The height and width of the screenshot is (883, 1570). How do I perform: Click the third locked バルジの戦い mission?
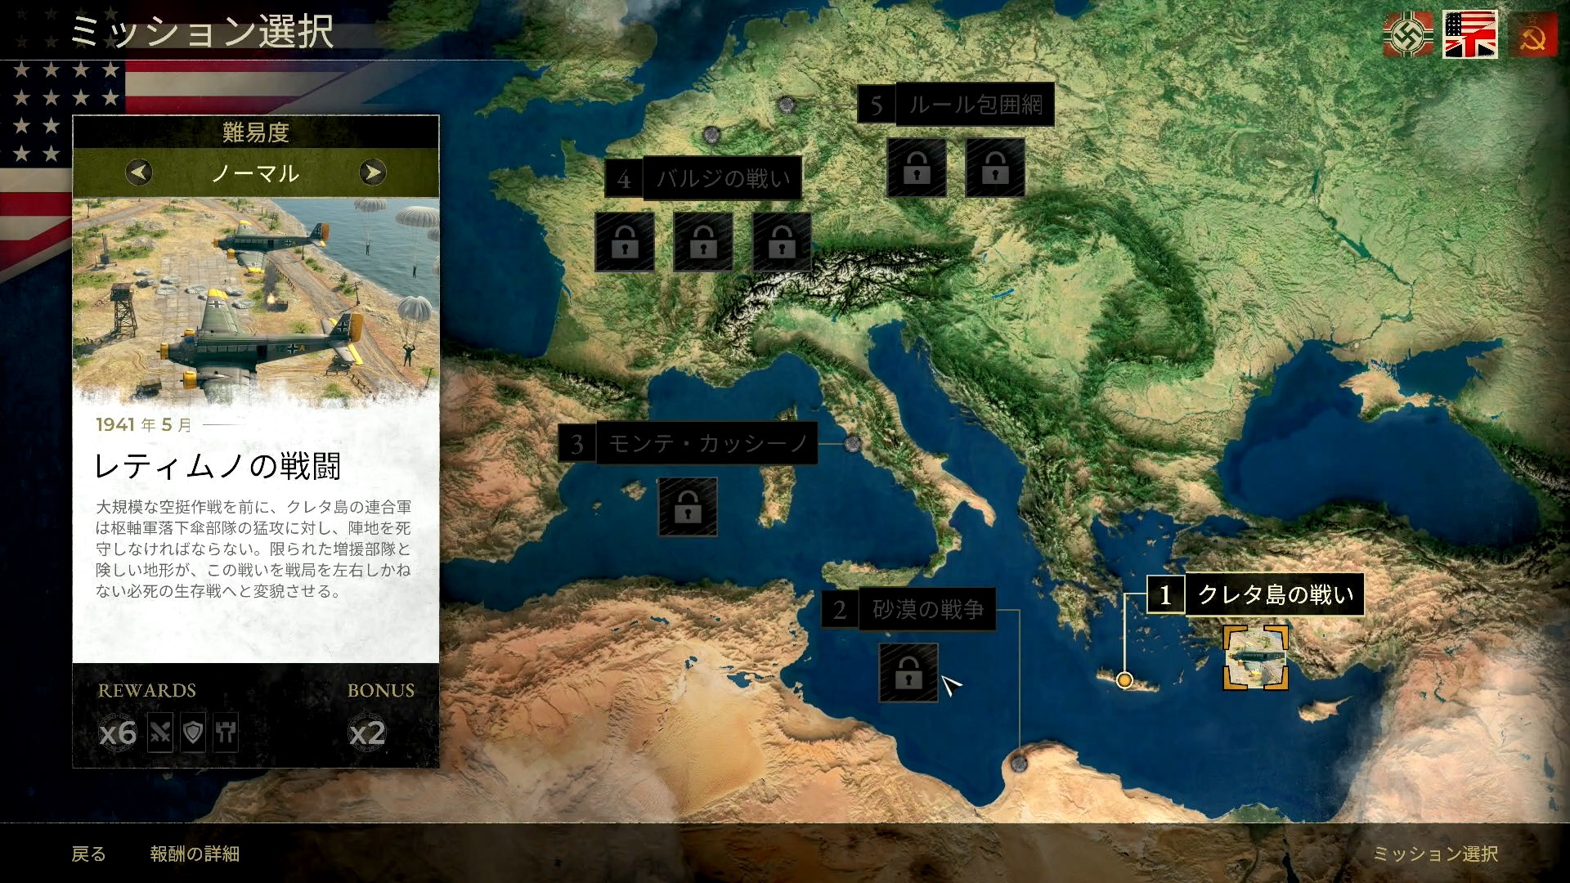point(782,241)
